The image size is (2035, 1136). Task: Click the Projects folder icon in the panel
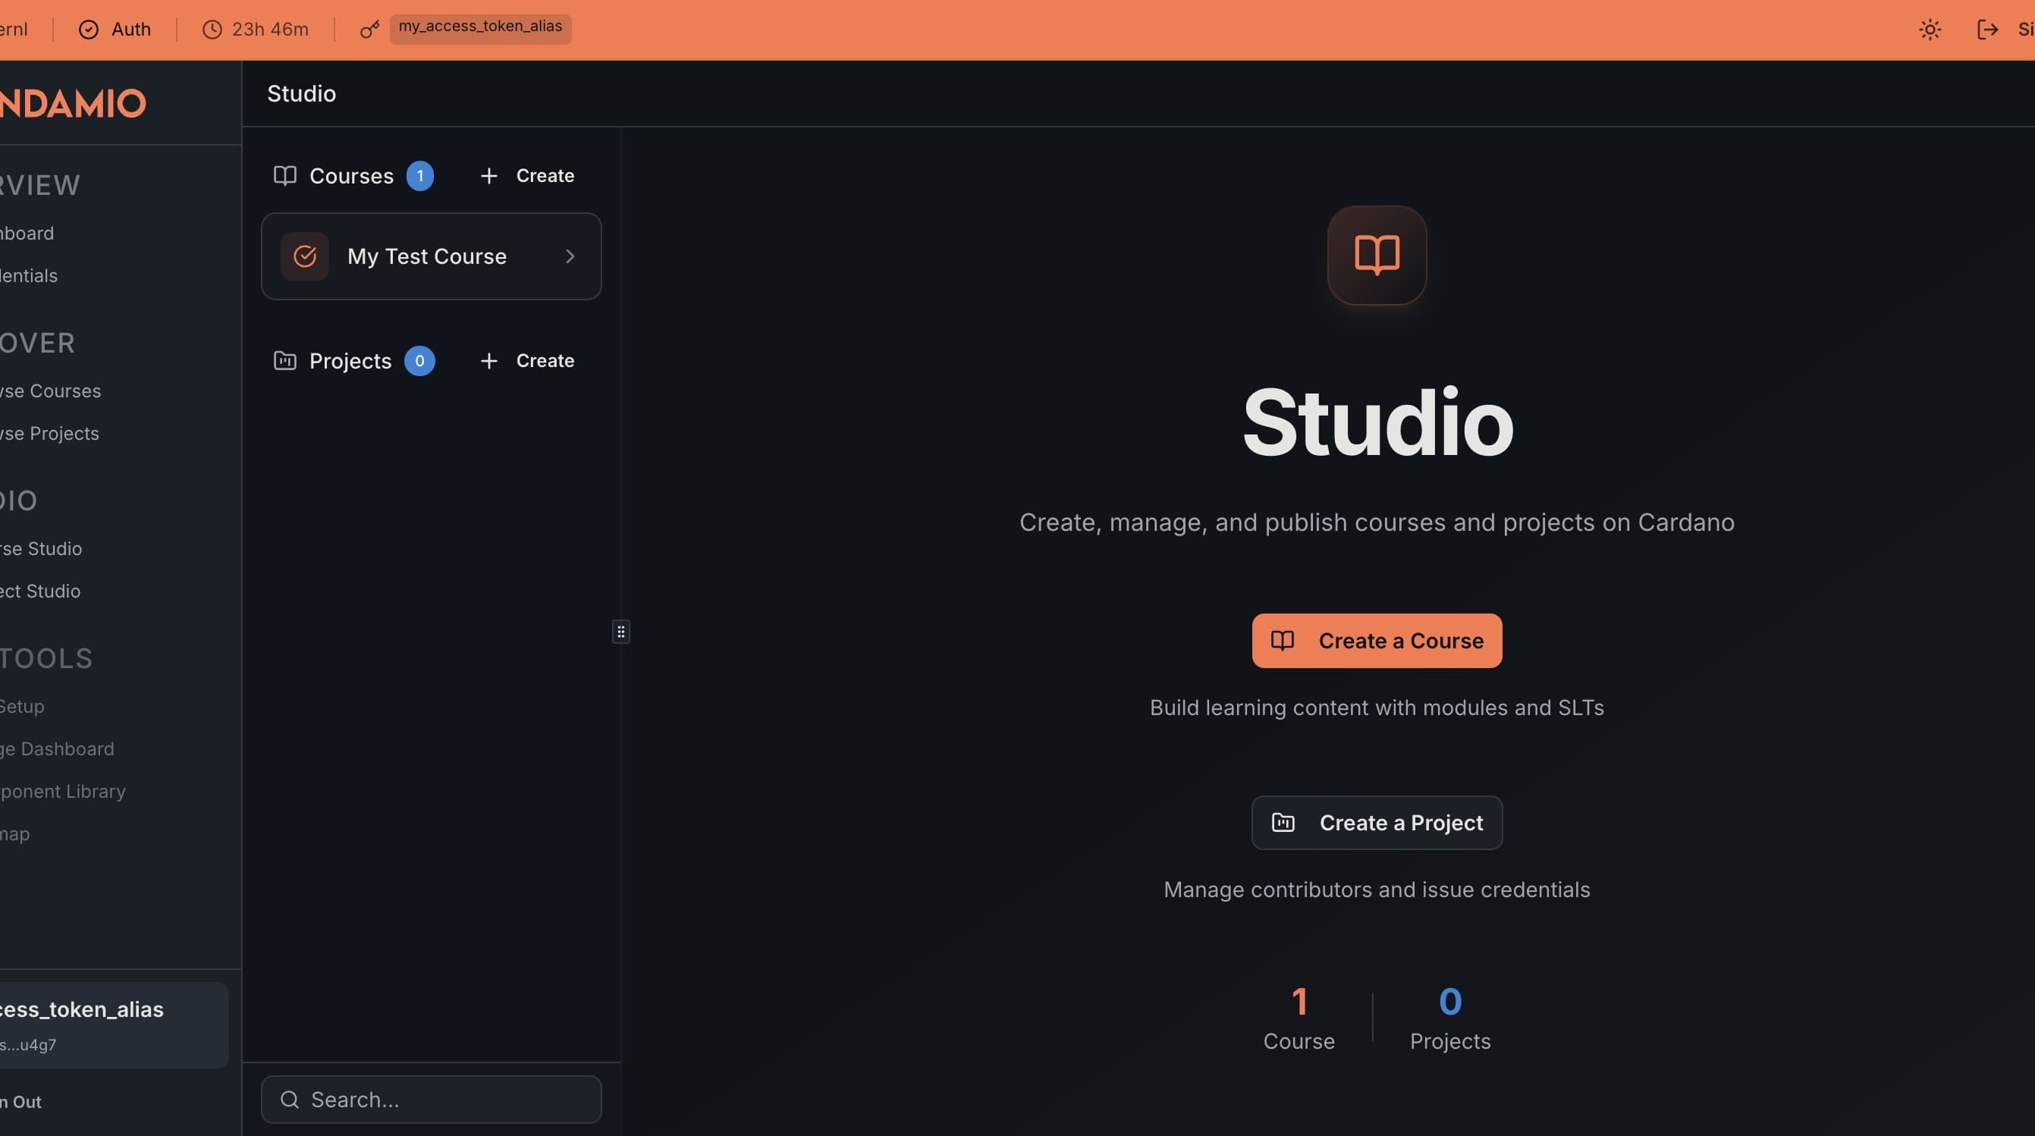pyautogui.click(x=284, y=361)
